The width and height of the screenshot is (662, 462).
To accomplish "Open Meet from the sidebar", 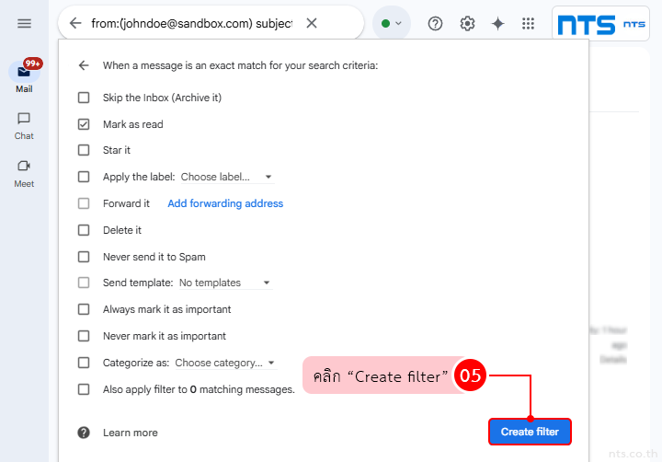I will (x=24, y=172).
